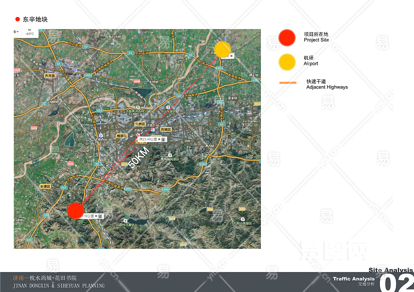Click the 历城区 district label
Image resolution: width=414 pixels, height=292 pixels.
coord(166,130)
